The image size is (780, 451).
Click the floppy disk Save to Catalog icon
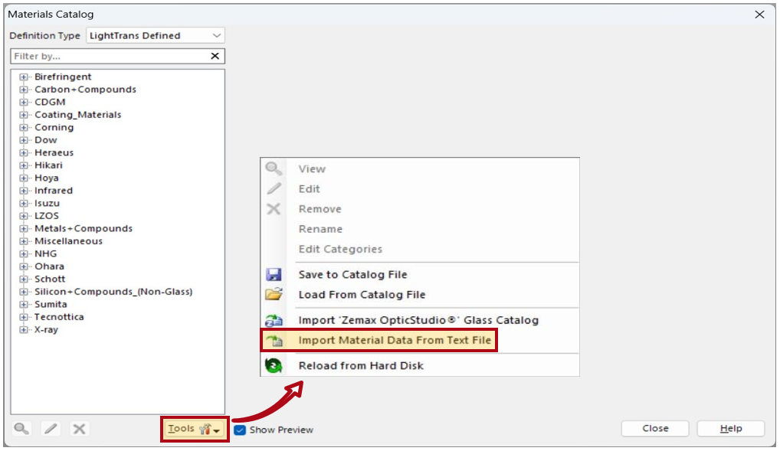tap(274, 274)
